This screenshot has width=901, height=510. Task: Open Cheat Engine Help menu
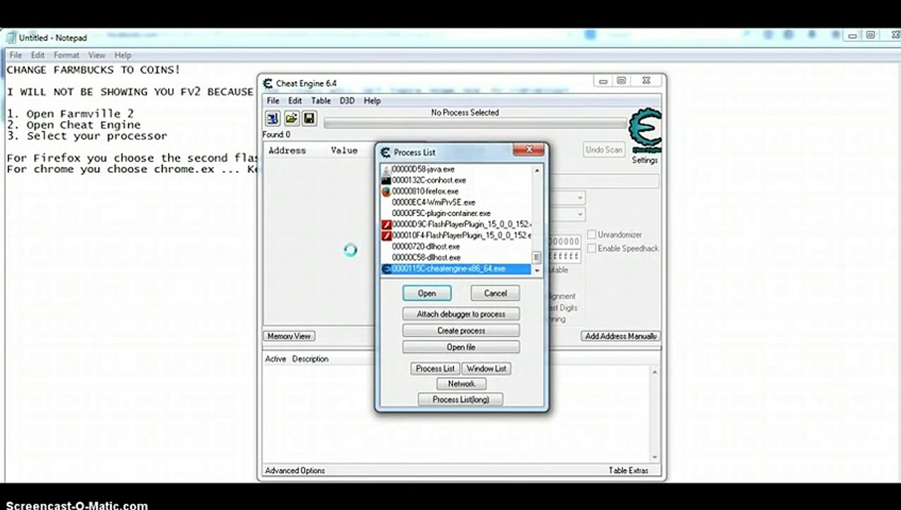tap(372, 101)
